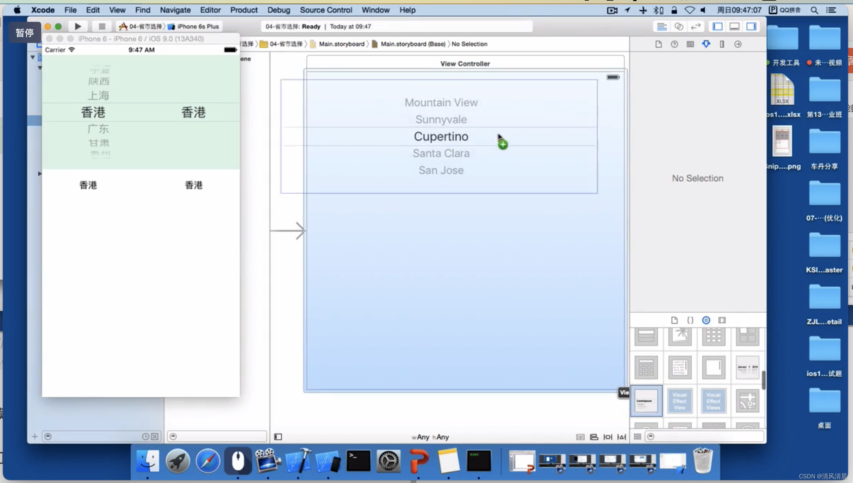Show the File Template library
This screenshot has width=853, height=483.
(x=674, y=320)
